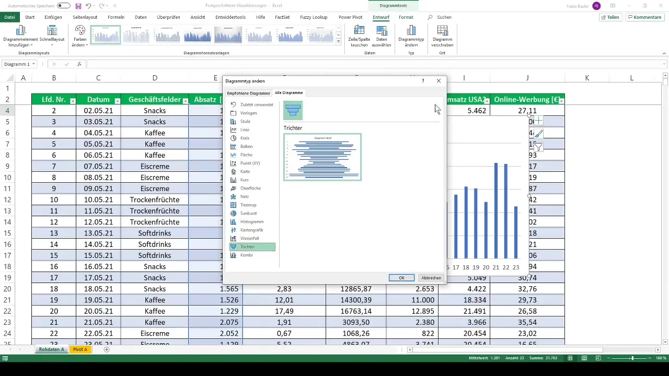Click the macro record icon in status bar

click(x=5, y=358)
